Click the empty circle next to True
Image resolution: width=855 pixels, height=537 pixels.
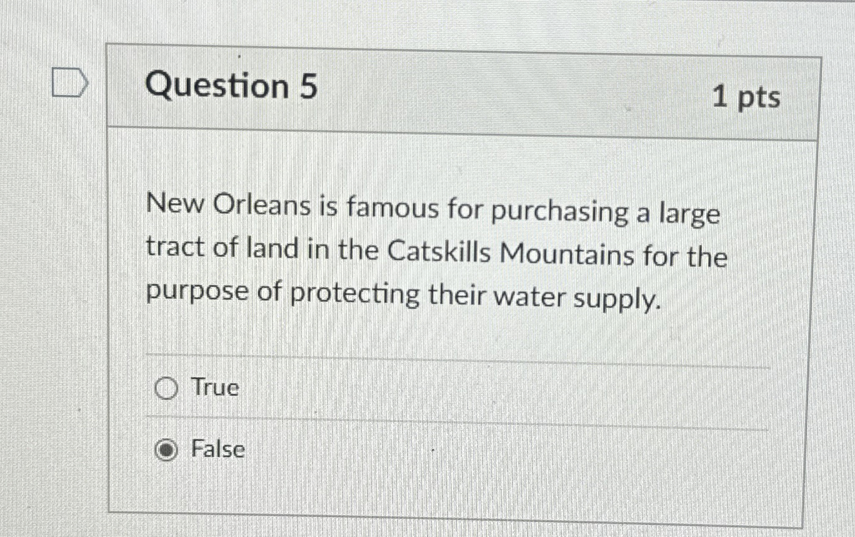[166, 388]
